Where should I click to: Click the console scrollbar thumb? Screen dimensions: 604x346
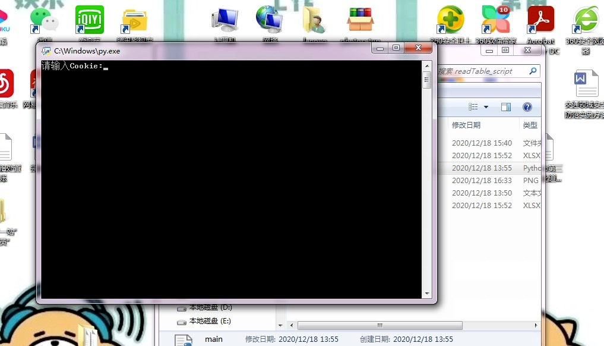point(426,80)
